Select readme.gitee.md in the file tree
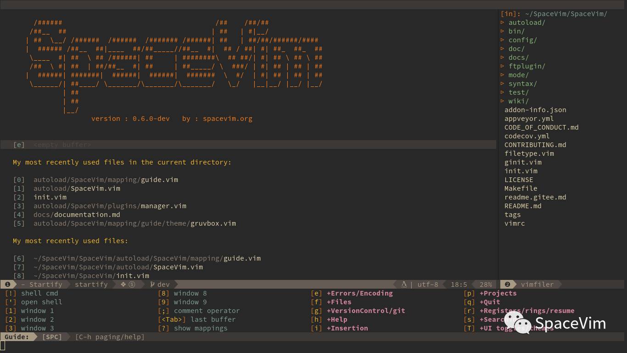Screen dimensions: 627x353 point(535,197)
